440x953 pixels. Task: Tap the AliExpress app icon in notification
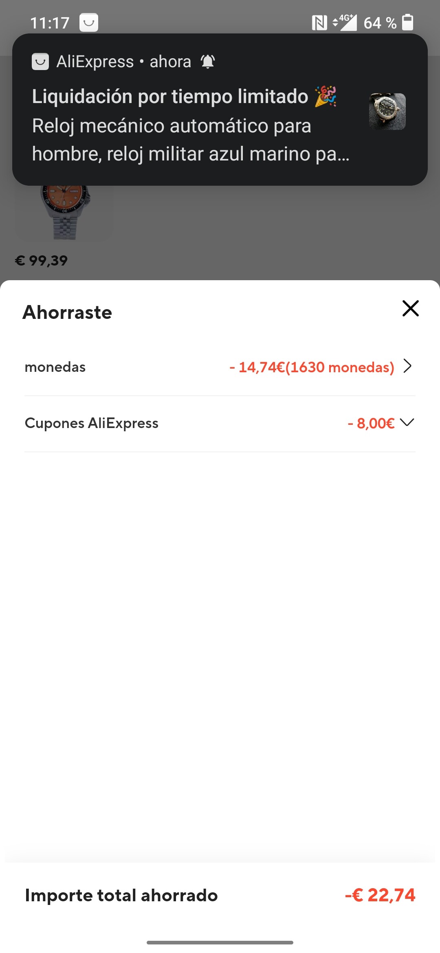point(40,61)
